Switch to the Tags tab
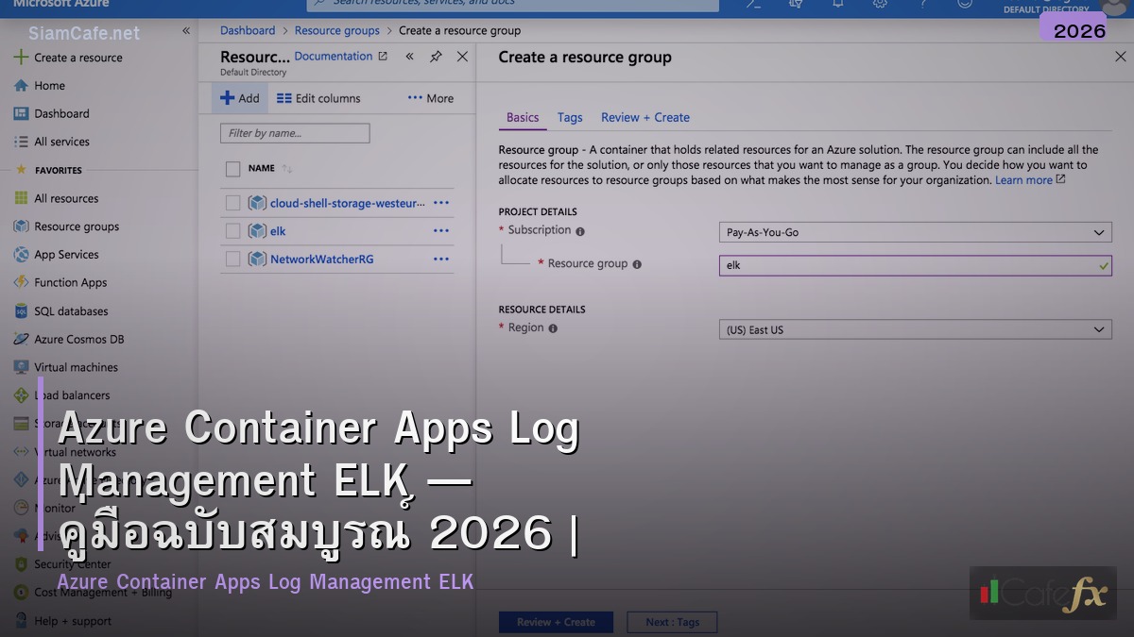 click(570, 117)
